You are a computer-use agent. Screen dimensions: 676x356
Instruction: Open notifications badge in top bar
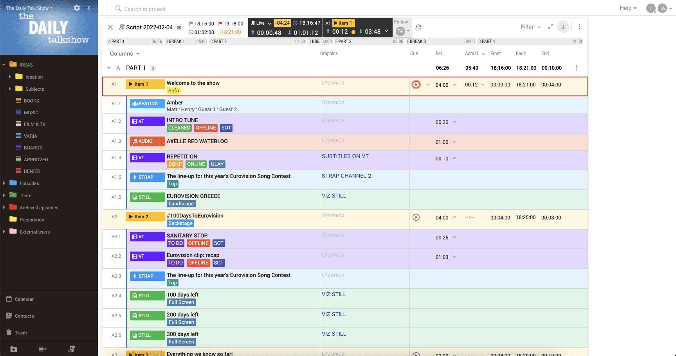[651, 8]
